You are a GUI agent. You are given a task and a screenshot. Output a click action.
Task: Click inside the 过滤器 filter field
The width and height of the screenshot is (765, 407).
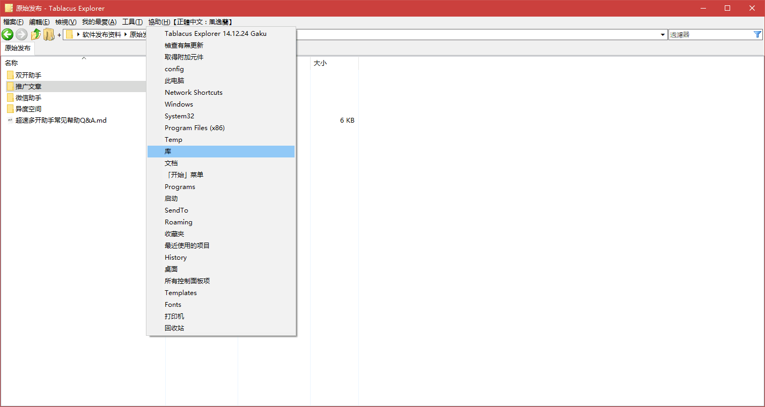click(x=708, y=34)
